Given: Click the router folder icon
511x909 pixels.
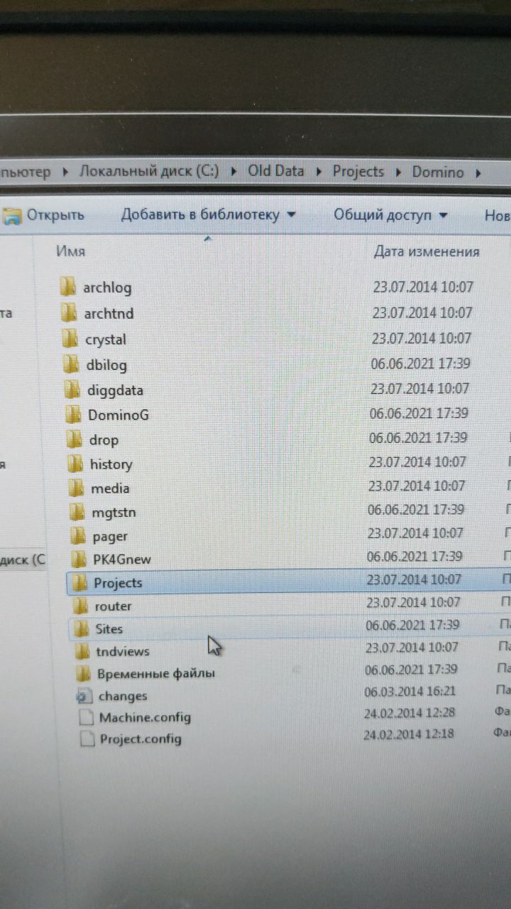Looking at the screenshot, I should (x=82, y=606).
